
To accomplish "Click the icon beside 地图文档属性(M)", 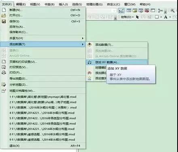I will tap(4, 91).
